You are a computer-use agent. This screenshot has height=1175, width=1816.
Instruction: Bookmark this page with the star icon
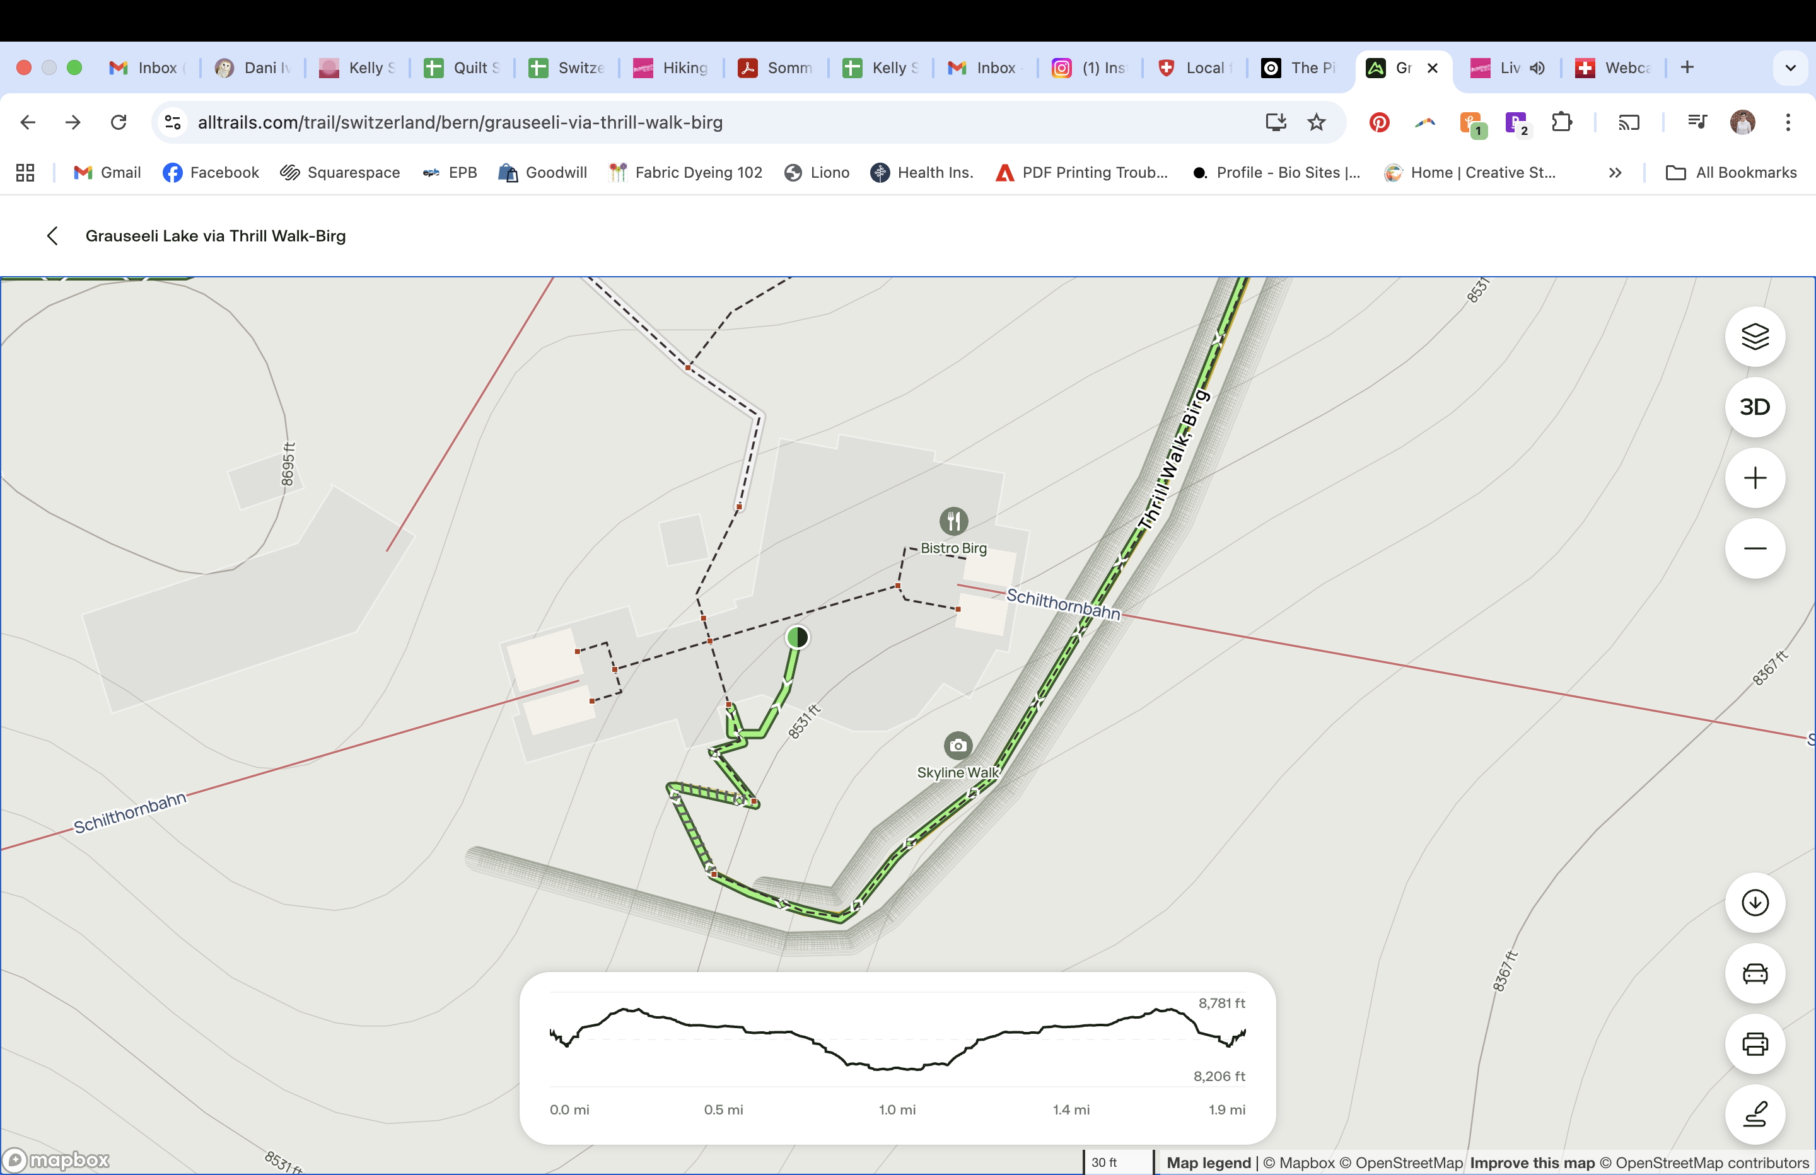1316,122
